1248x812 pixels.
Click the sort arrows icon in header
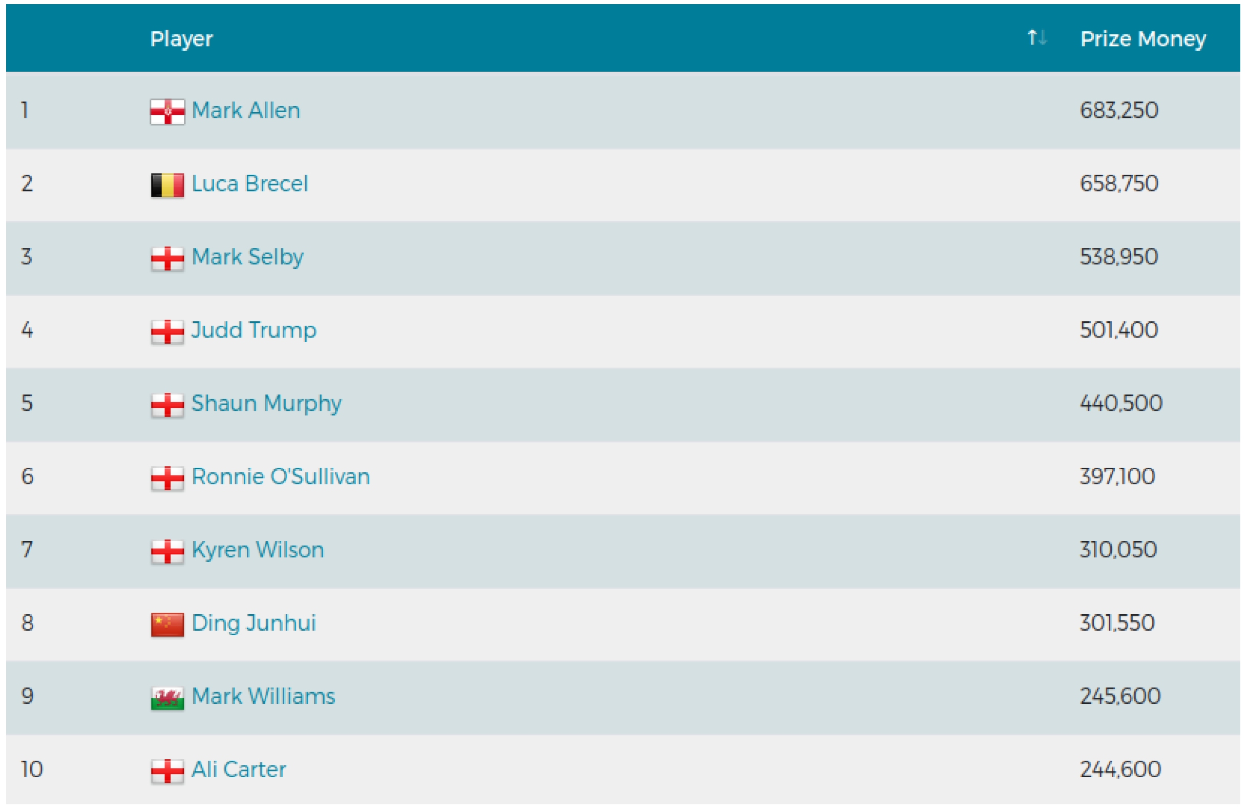1036,38
